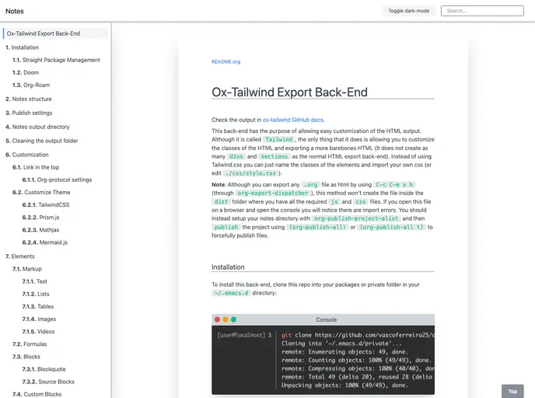Open the README.org link
The image size is (535, 398).
click(x=226, y=61)
